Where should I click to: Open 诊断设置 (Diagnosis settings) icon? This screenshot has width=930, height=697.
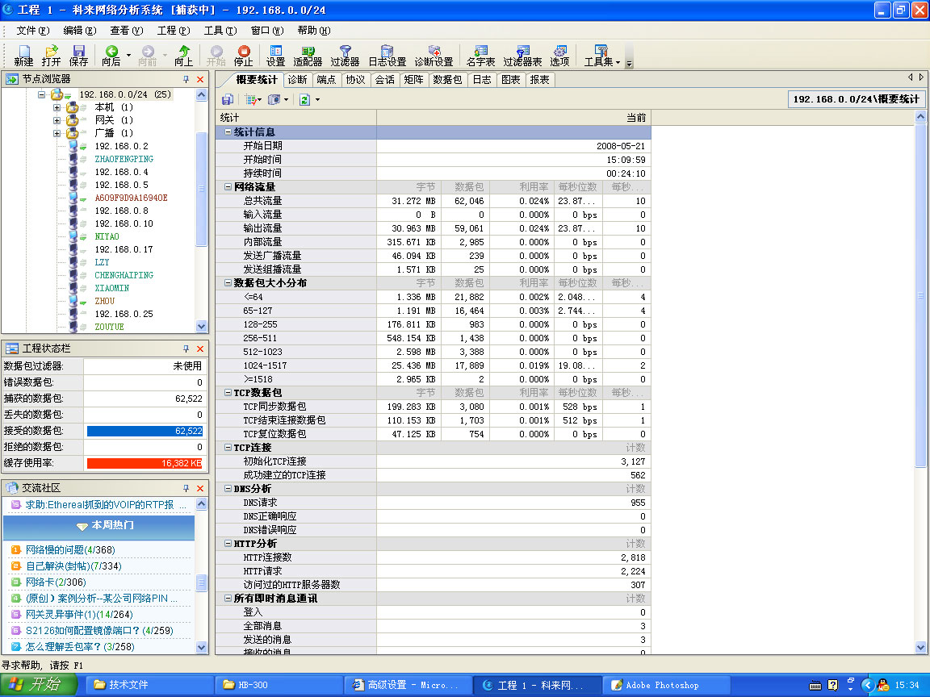pyautogui.click(x=434, y=55)
